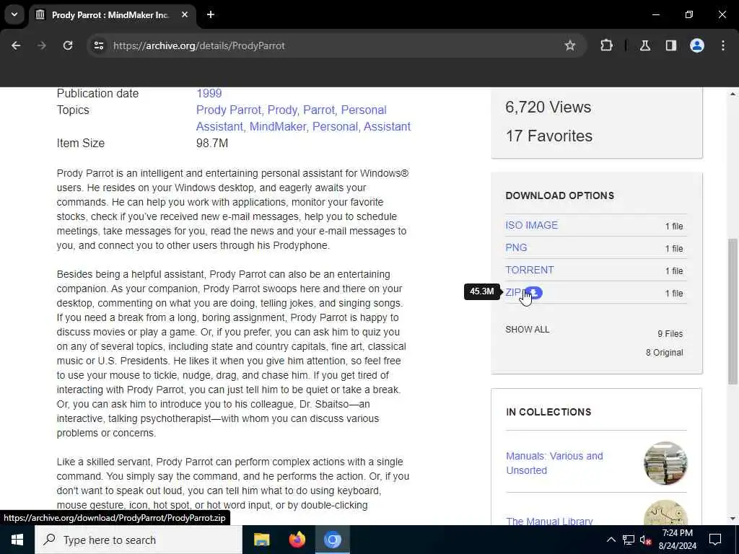Click the ZIP download icon badge

pyautogui.click(x=534, y=293)
